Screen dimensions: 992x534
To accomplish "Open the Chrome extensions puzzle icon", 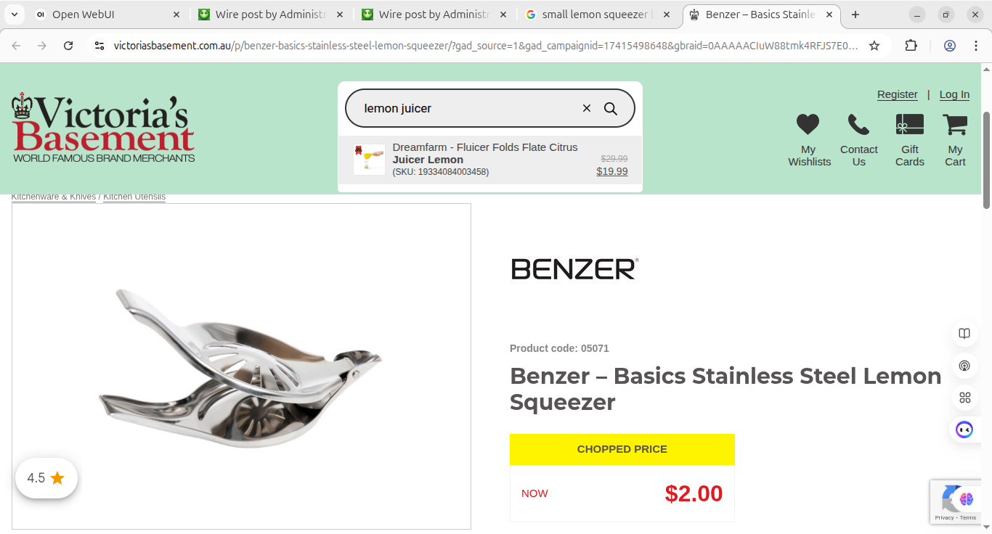I will [911, 46].
